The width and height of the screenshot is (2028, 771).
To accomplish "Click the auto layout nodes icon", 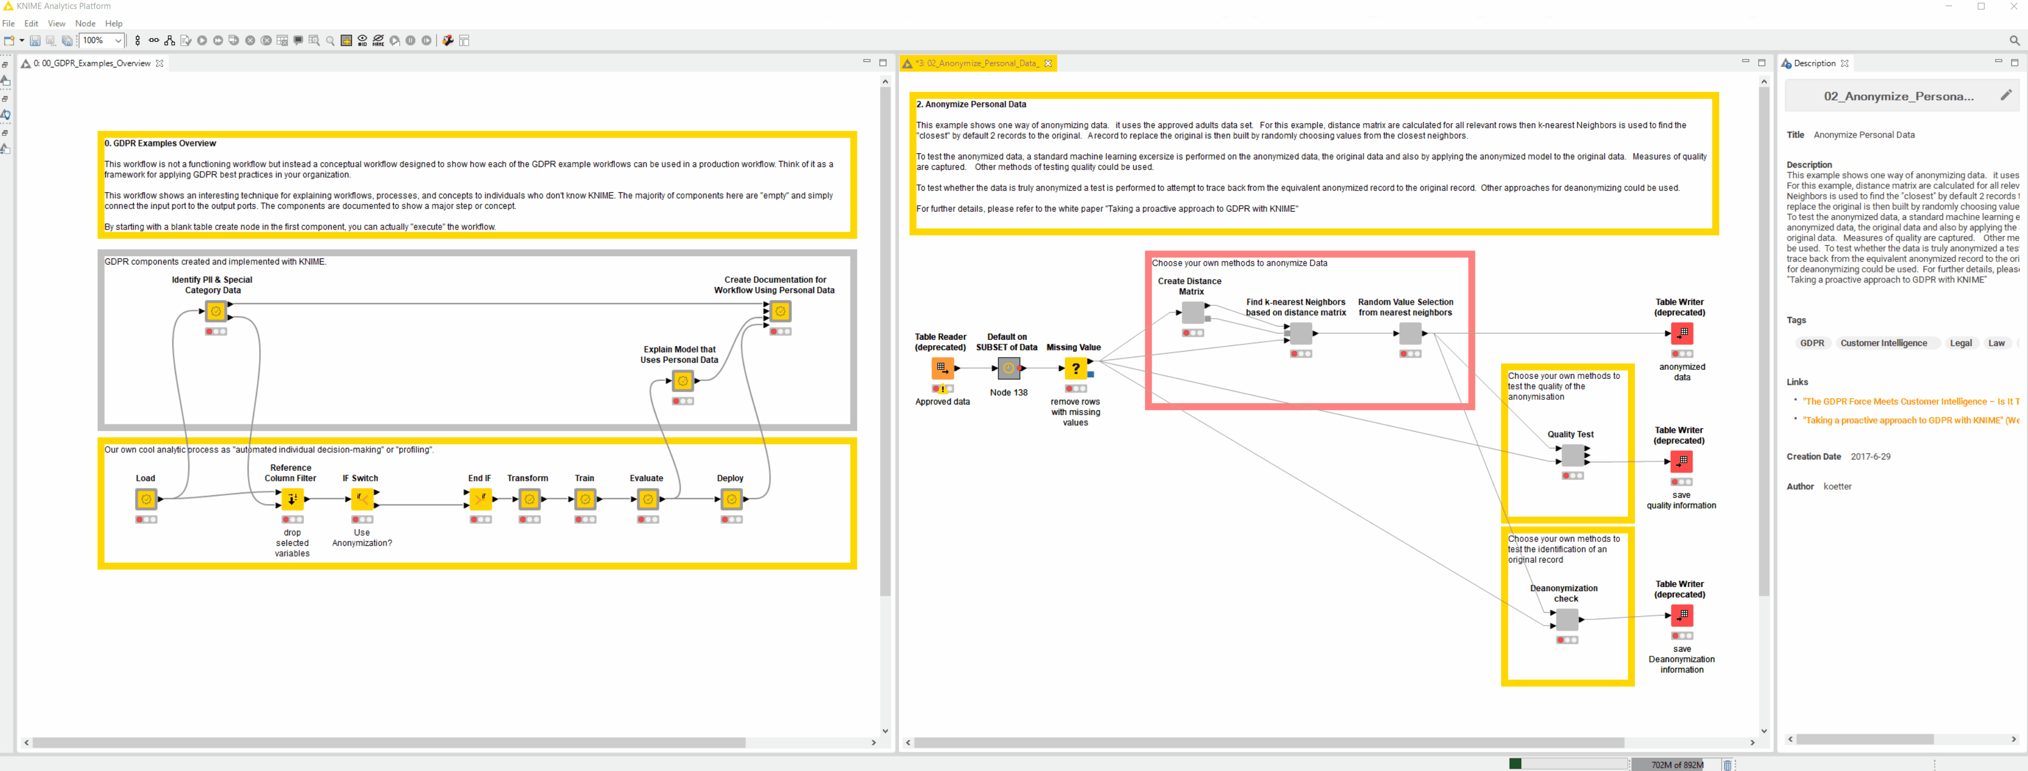I will 169,40.
